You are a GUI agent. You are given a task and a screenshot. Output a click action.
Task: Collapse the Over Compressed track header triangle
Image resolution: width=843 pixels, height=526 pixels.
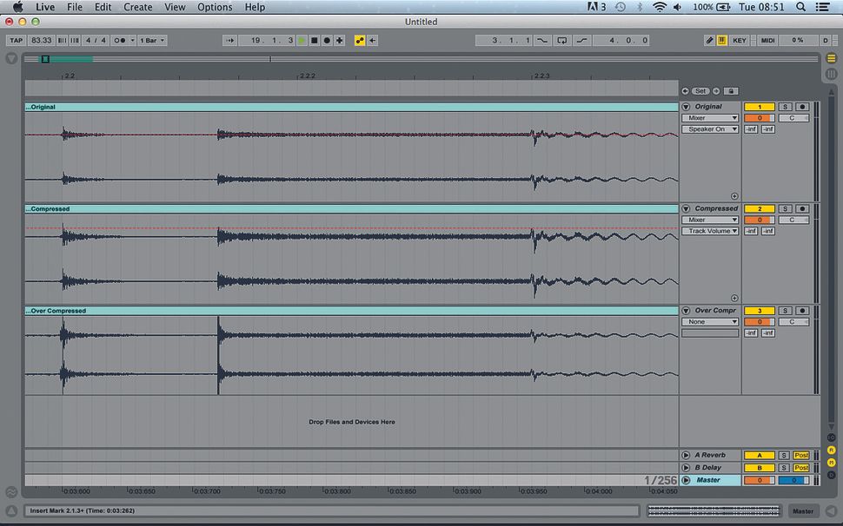click(686, 310)
